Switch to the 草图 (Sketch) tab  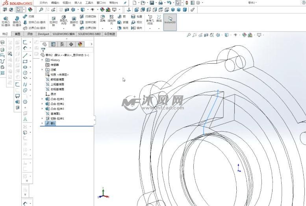pos(17,34)
